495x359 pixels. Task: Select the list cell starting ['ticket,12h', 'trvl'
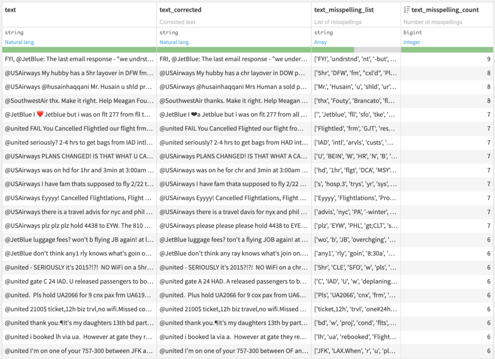click(356, 309)
